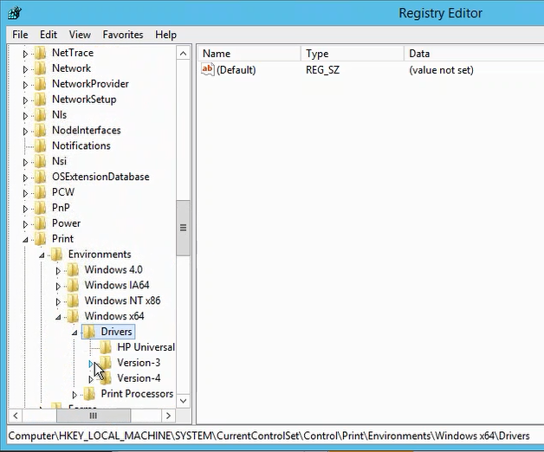The width and height of the screenshot is (544, 452).
Task: Open the Help menu
Action: coord(165,35)
